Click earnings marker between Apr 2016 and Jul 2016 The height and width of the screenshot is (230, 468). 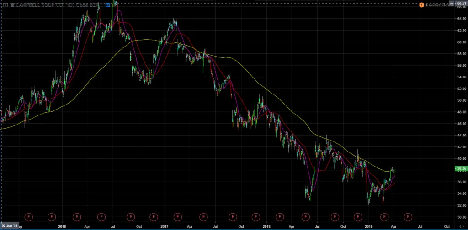tap(101, 217)
